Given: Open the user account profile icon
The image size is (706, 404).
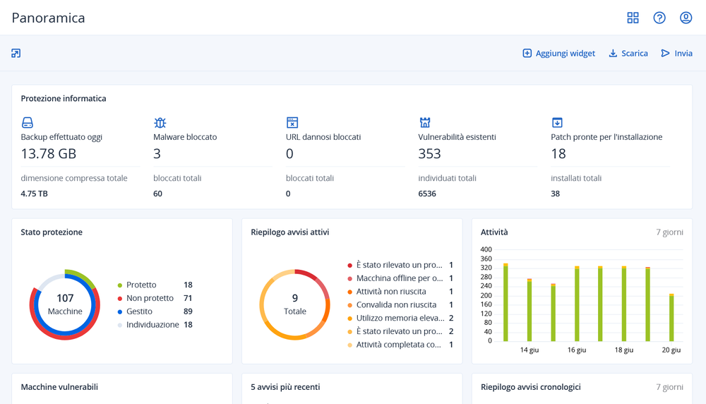Looking at the screenshot, I should (686, 18).
